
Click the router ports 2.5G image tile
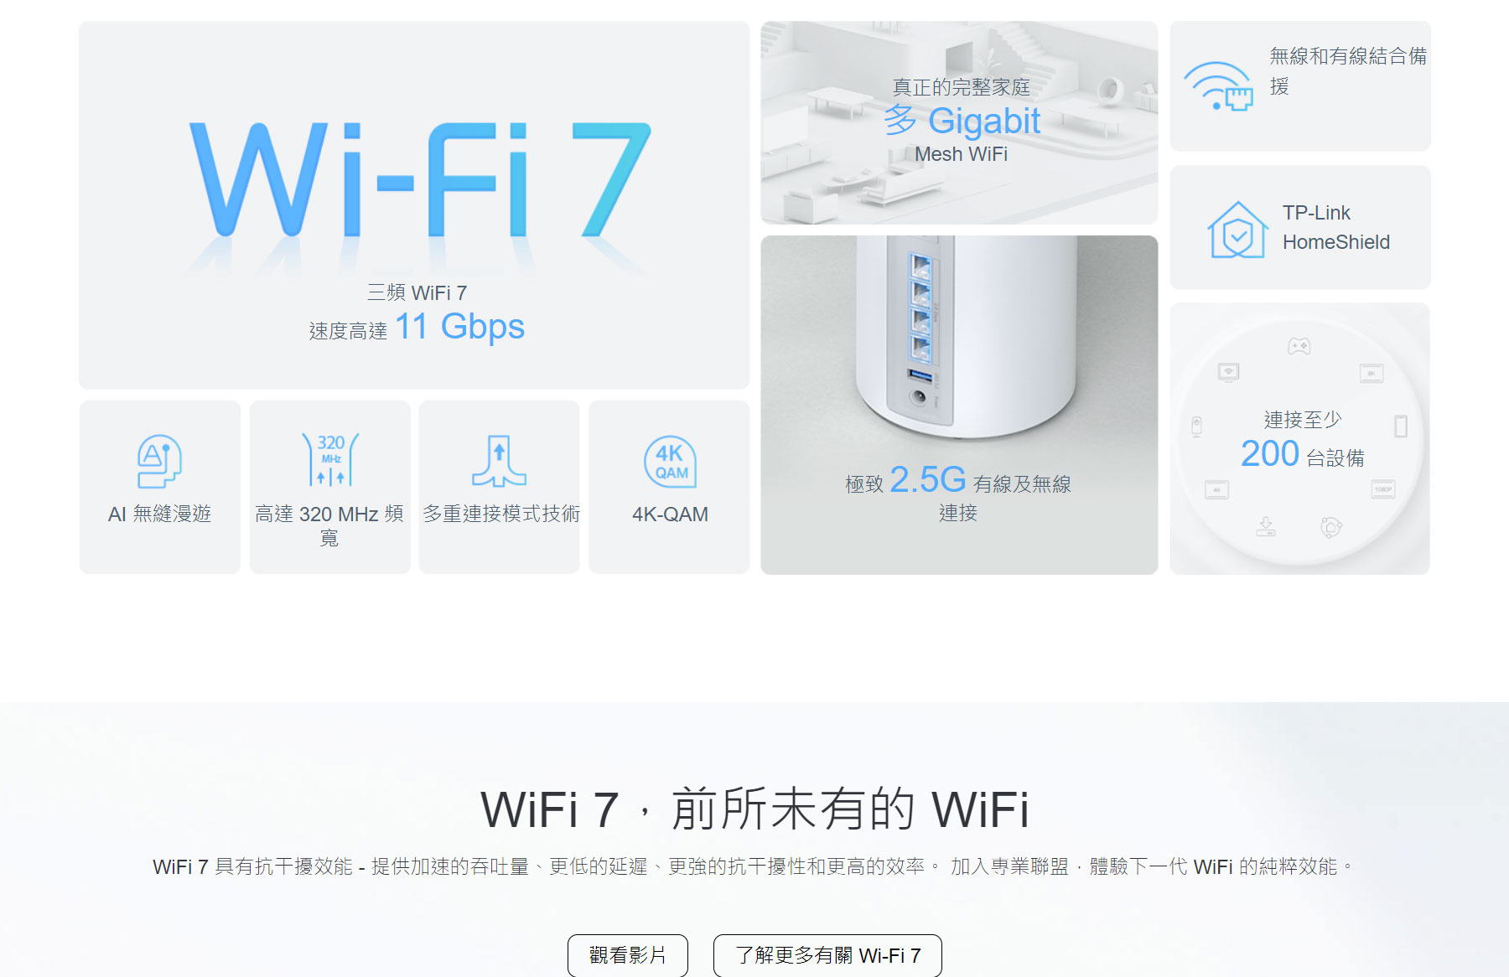pyautogui.click(x=959, y=405)
